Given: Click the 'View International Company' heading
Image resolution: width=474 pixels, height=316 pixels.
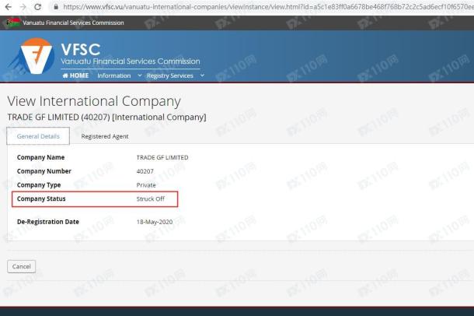Looking at the screenshot, I should tap(94, 101).
